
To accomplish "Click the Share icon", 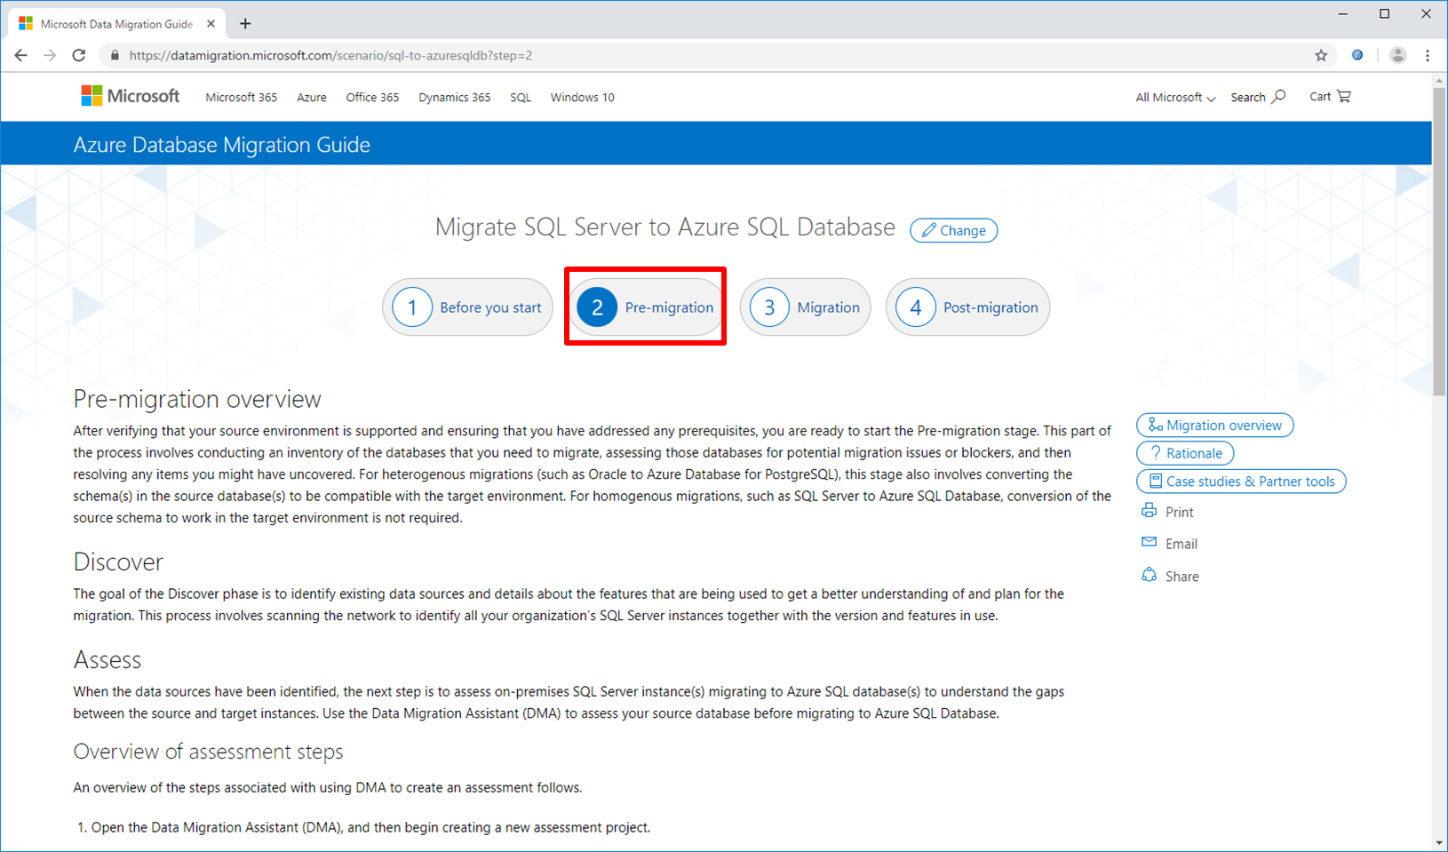I will point(1149,575).
